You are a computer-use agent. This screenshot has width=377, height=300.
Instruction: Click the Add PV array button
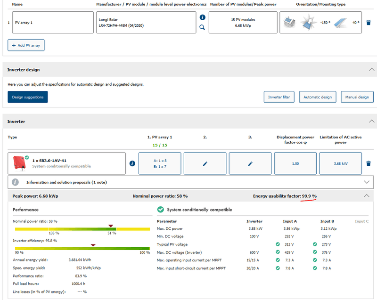26,45
